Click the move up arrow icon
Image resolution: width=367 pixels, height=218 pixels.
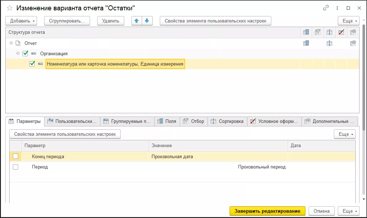tap(136, 21)
